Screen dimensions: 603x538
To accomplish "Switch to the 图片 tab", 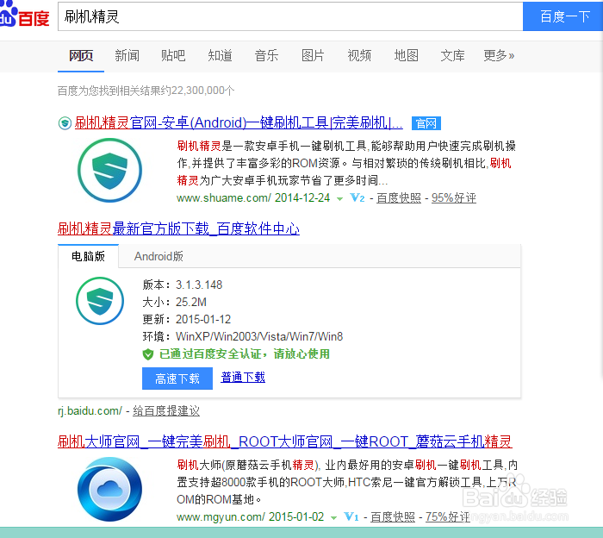I will (313, 56).
